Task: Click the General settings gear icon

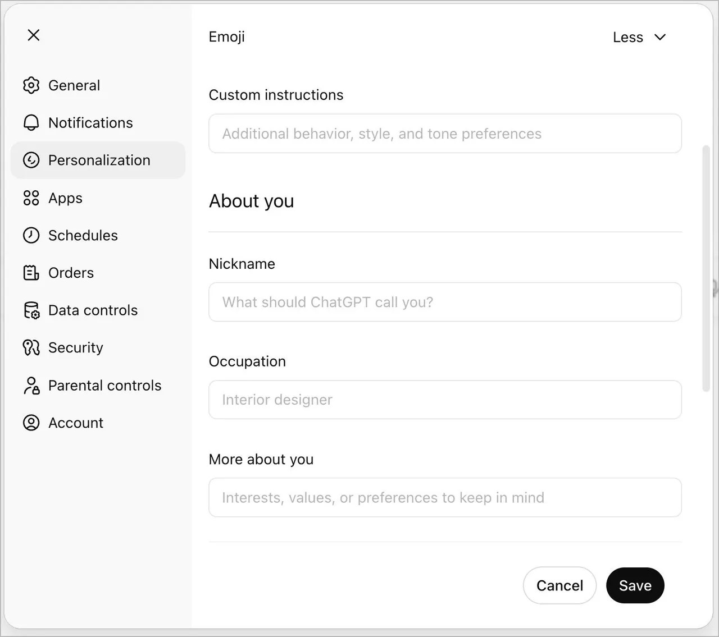Action: coord(31,85)
